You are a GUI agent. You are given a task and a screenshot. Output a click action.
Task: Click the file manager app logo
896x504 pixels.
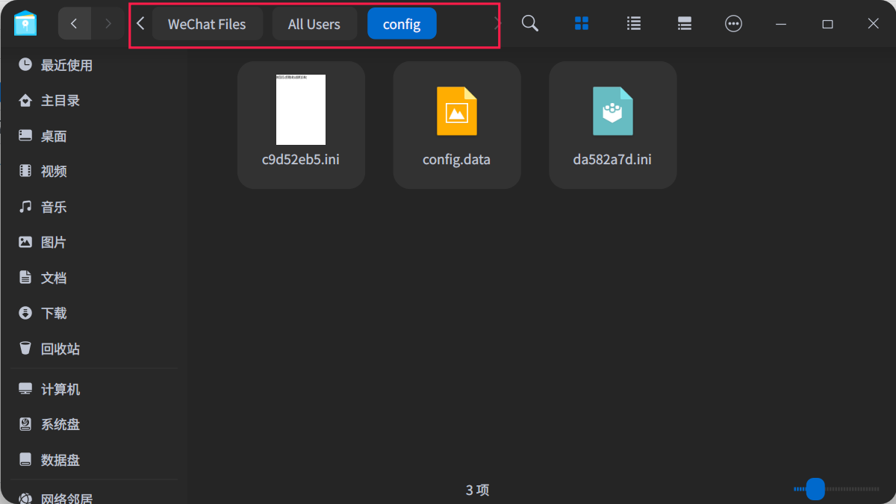(25, 23)
